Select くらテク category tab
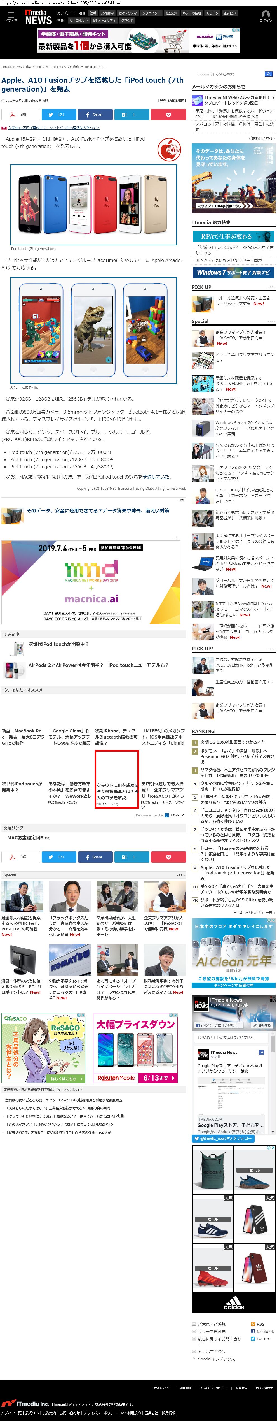Image resolution: width=277 pixels, height=1421 pixels. point(213,13)
